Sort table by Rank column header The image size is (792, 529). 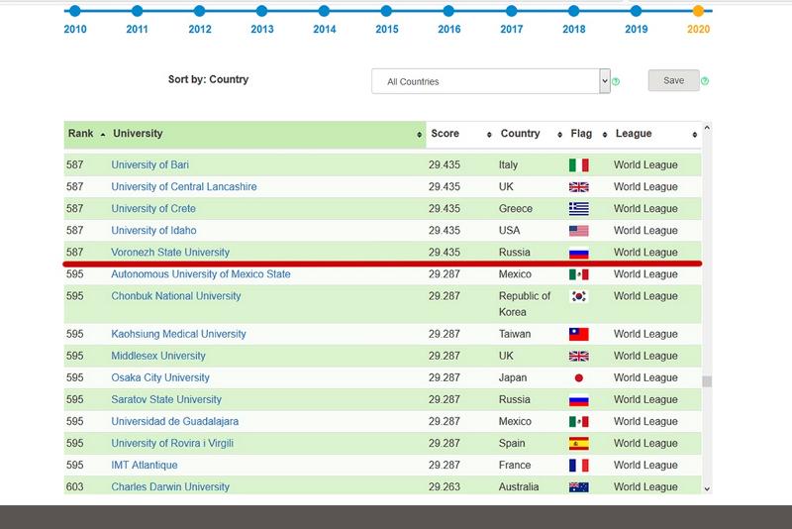[x=86, y=134]
